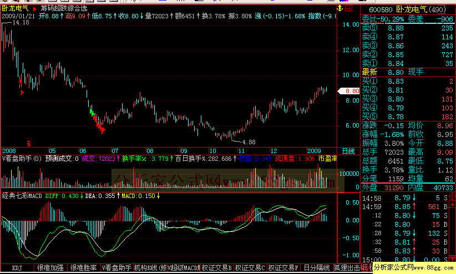Click the up arrow of the trade list scrollbar
Image resolution: width=456 pixels, height=274 pixels.
pyautogui.click(x=453, y=205)
